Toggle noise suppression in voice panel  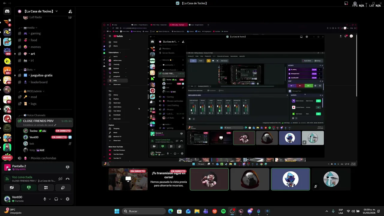click(60, 179)
